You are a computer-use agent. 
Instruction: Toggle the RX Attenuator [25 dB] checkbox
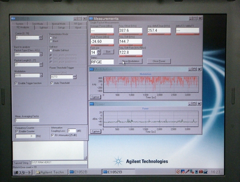(52, 135)
